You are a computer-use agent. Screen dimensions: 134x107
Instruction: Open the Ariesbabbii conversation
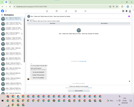(12, 29)
